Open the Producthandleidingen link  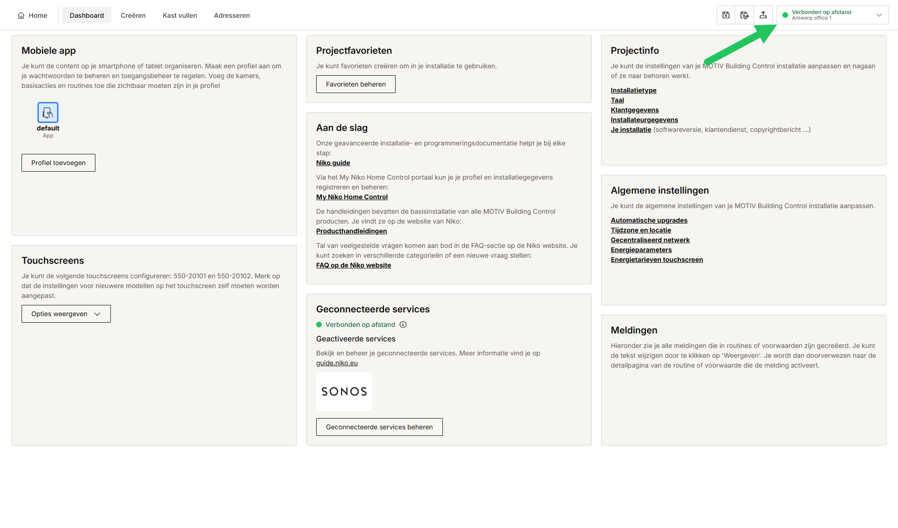351,231
